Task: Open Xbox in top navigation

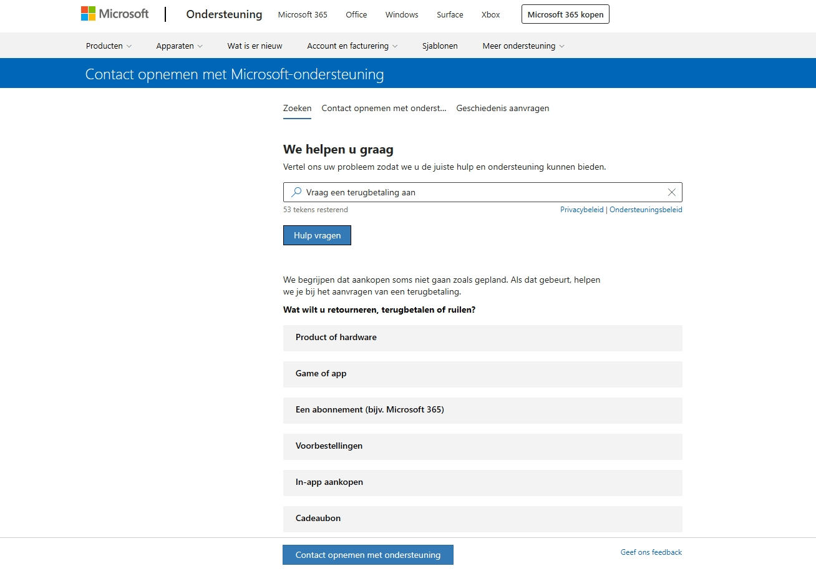Action: pos(491,14)
